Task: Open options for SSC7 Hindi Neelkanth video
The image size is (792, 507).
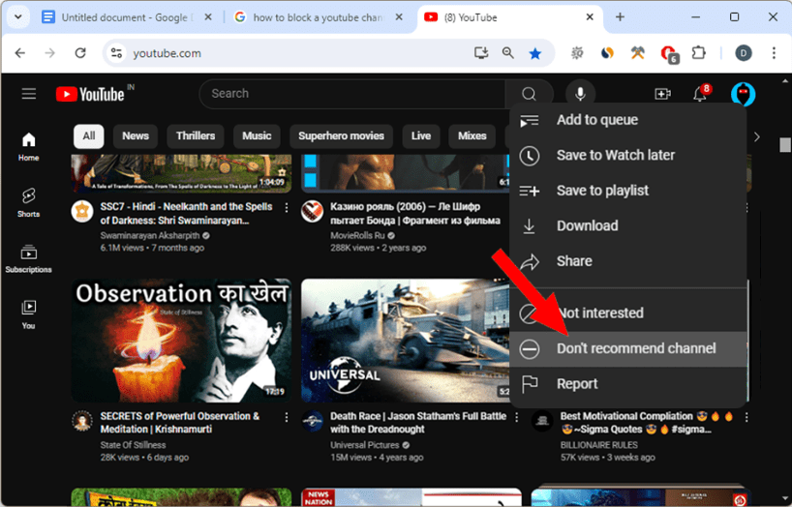Action: coord(287,208)
